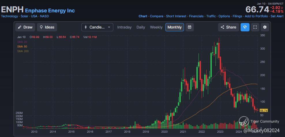Click the 200 price axis label
Image resolution: width=285 pixels, height=137 pixels.
tap(262, 75)
